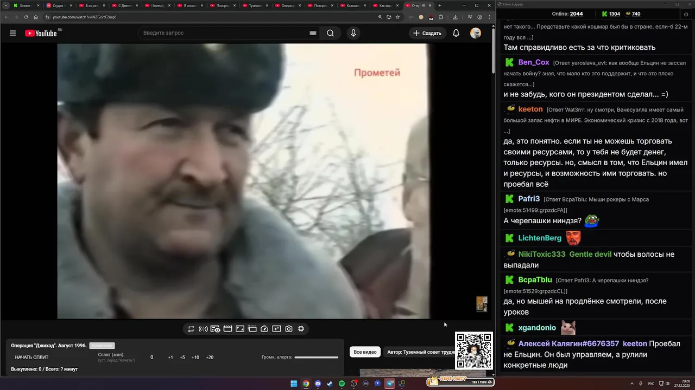Click the cat emote next to xgandonio
695x390 pixels.
568,328
